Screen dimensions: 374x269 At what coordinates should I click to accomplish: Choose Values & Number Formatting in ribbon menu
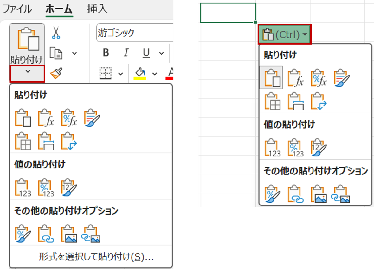point(46,187)
